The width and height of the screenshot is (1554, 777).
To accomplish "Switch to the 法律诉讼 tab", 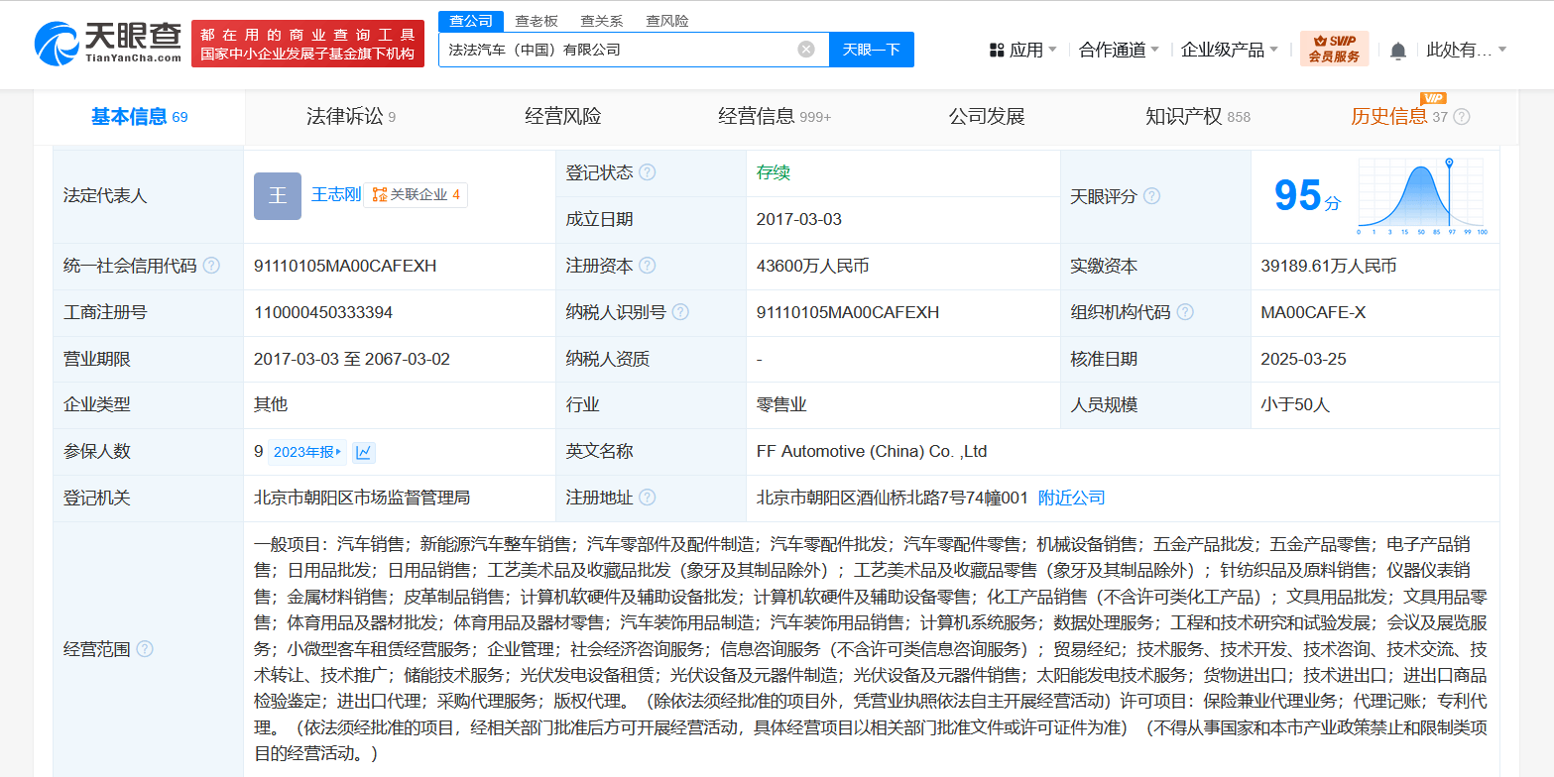I will 350,117.
